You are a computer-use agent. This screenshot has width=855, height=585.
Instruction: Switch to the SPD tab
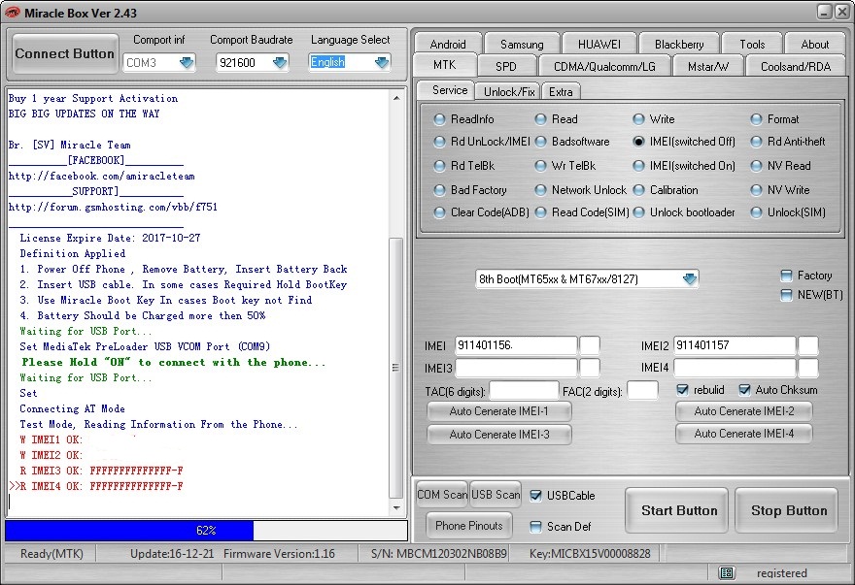[505, 66]
